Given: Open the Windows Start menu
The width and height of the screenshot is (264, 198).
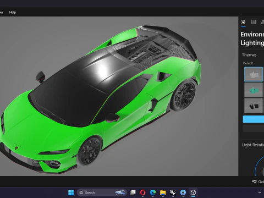Looking at the screenshot, I should pos(71,193).
